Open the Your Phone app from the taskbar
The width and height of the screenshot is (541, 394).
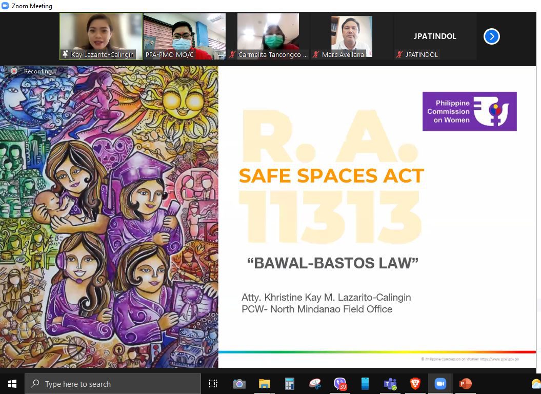[365, 384]
